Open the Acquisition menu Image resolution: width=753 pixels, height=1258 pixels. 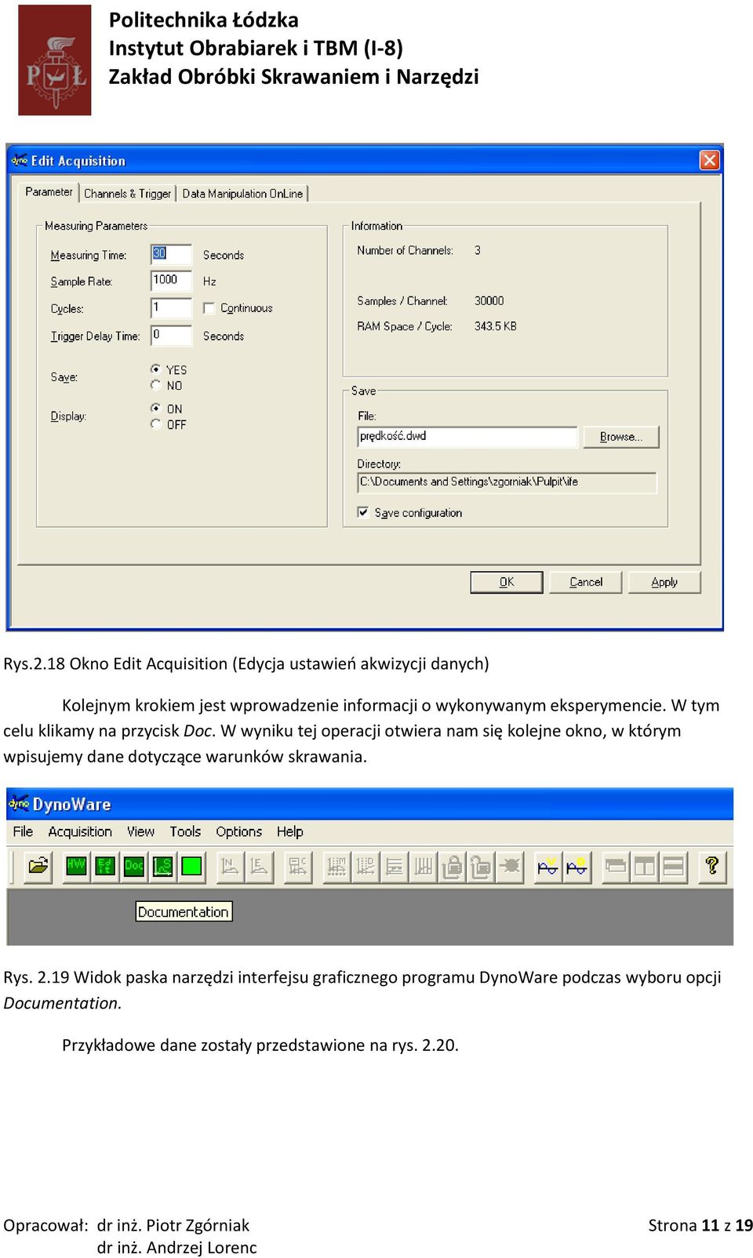(x=80, y=831)
